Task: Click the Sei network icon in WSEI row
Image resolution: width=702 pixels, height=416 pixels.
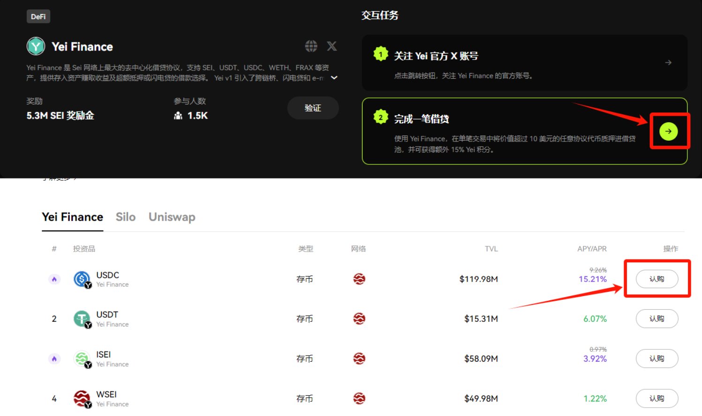Action: (359, 399)
